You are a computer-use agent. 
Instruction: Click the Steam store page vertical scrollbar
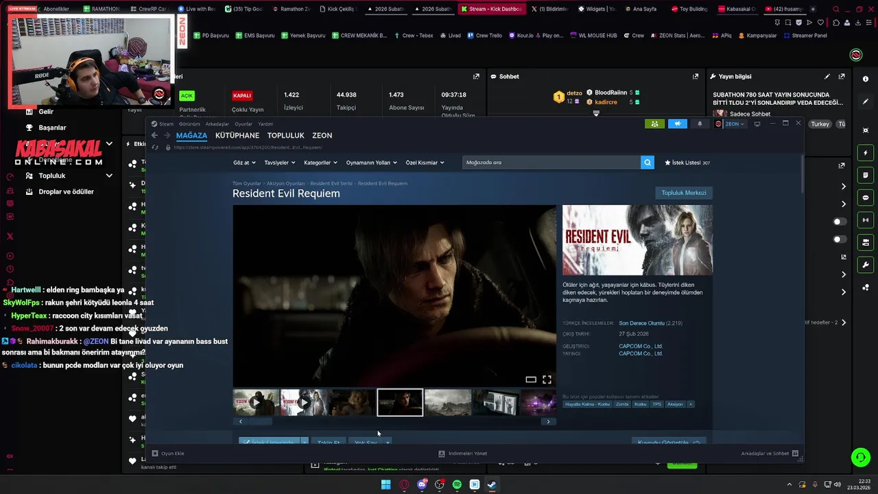pos(802,174)
